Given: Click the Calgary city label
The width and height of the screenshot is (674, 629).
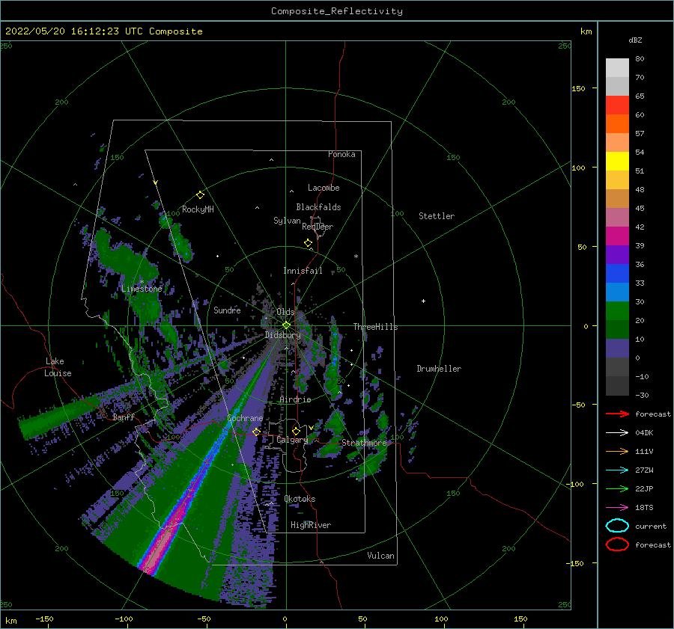Looking at the screenshot, I should 292,440.
